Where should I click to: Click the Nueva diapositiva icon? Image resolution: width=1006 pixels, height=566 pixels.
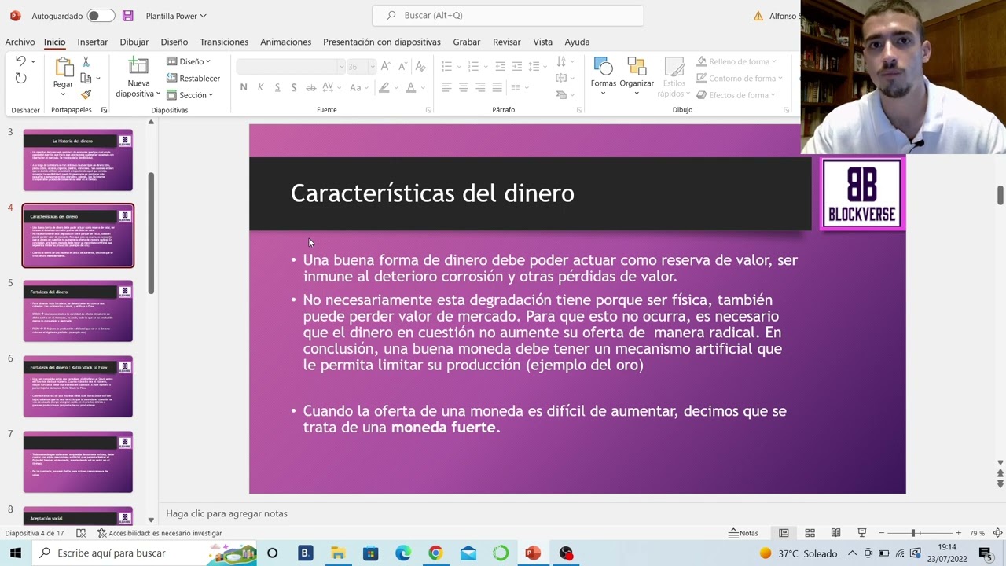(x=138, y=67)
